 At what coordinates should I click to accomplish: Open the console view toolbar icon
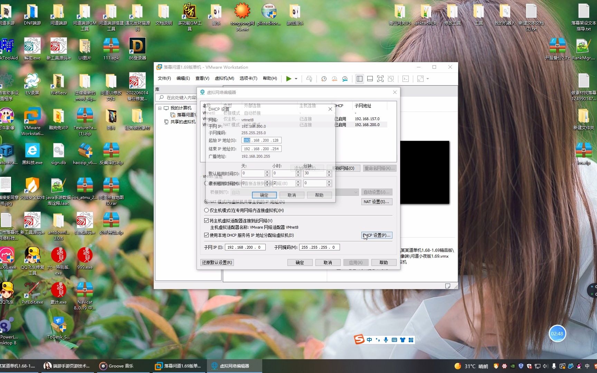406,79
